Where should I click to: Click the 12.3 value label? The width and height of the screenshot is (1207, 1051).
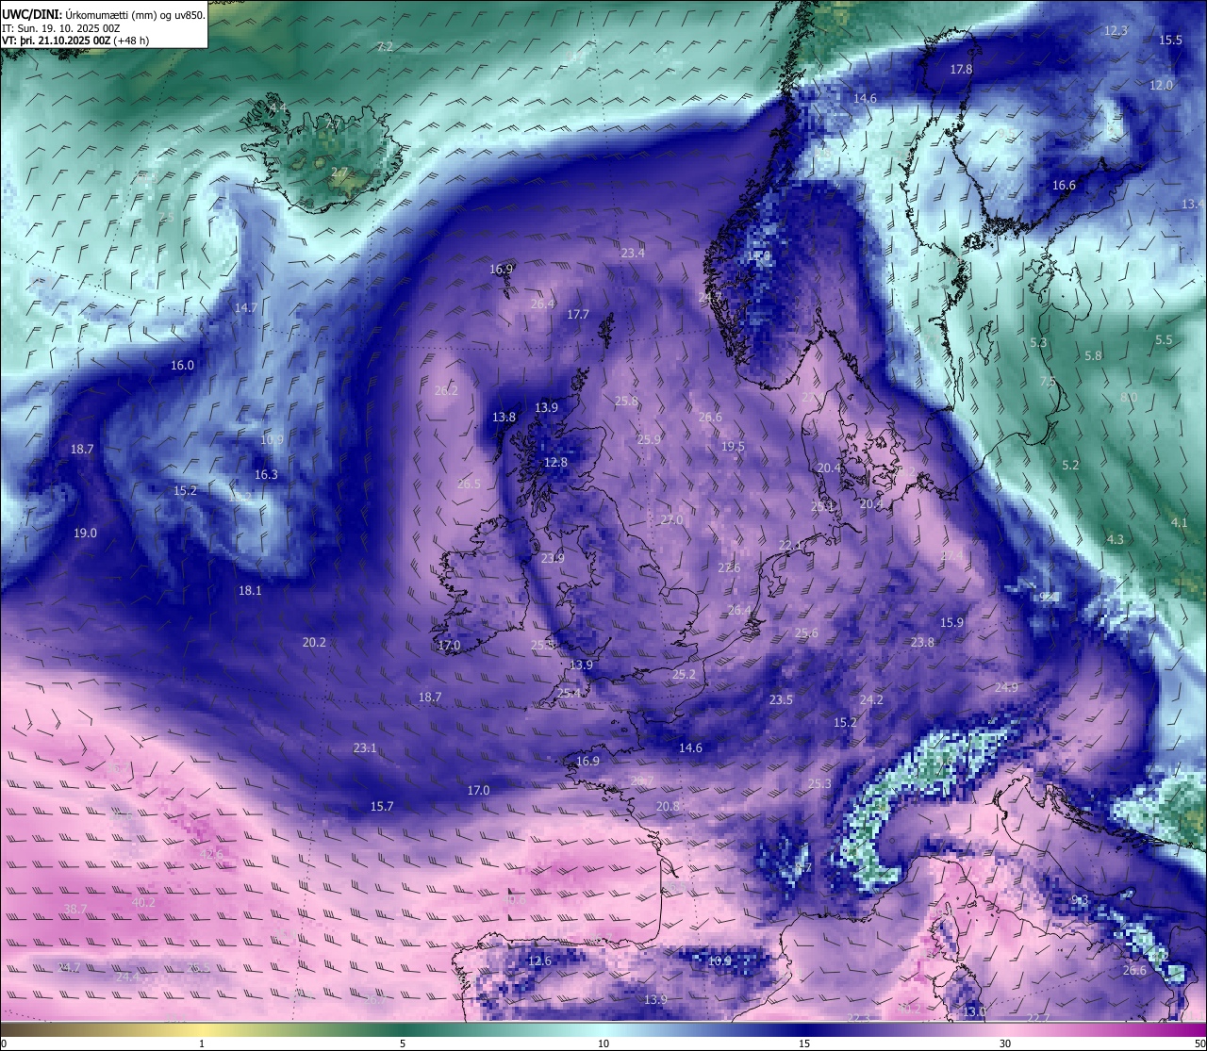[x=1116, y=30]
